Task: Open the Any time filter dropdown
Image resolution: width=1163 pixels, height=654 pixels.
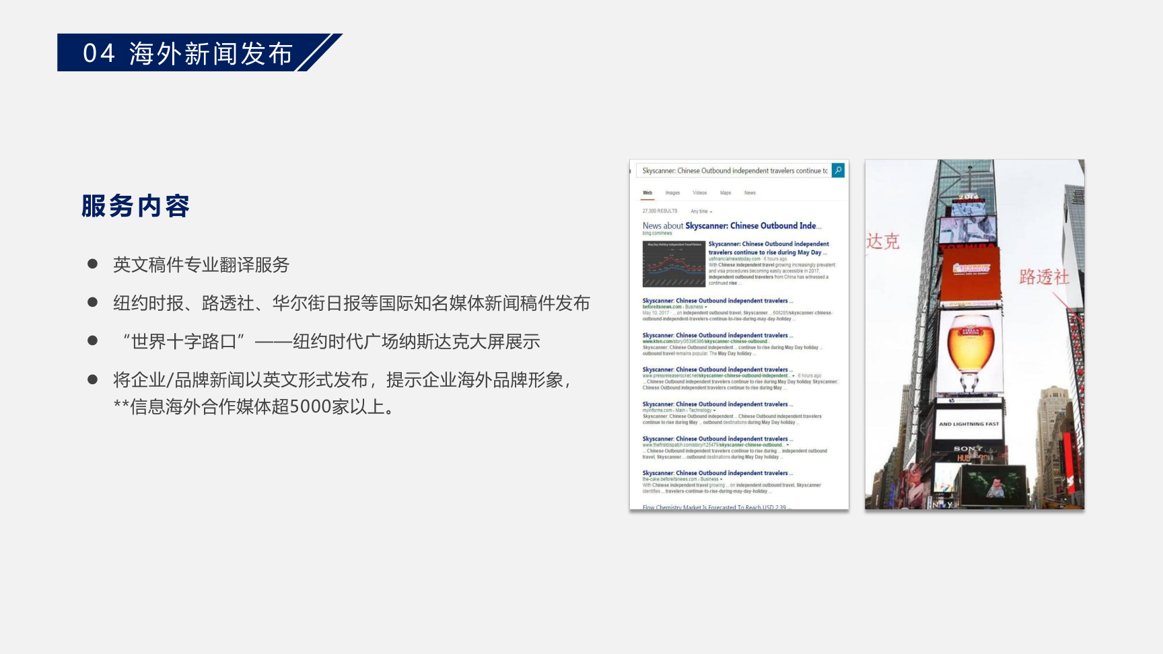Action: click(701, 211)
